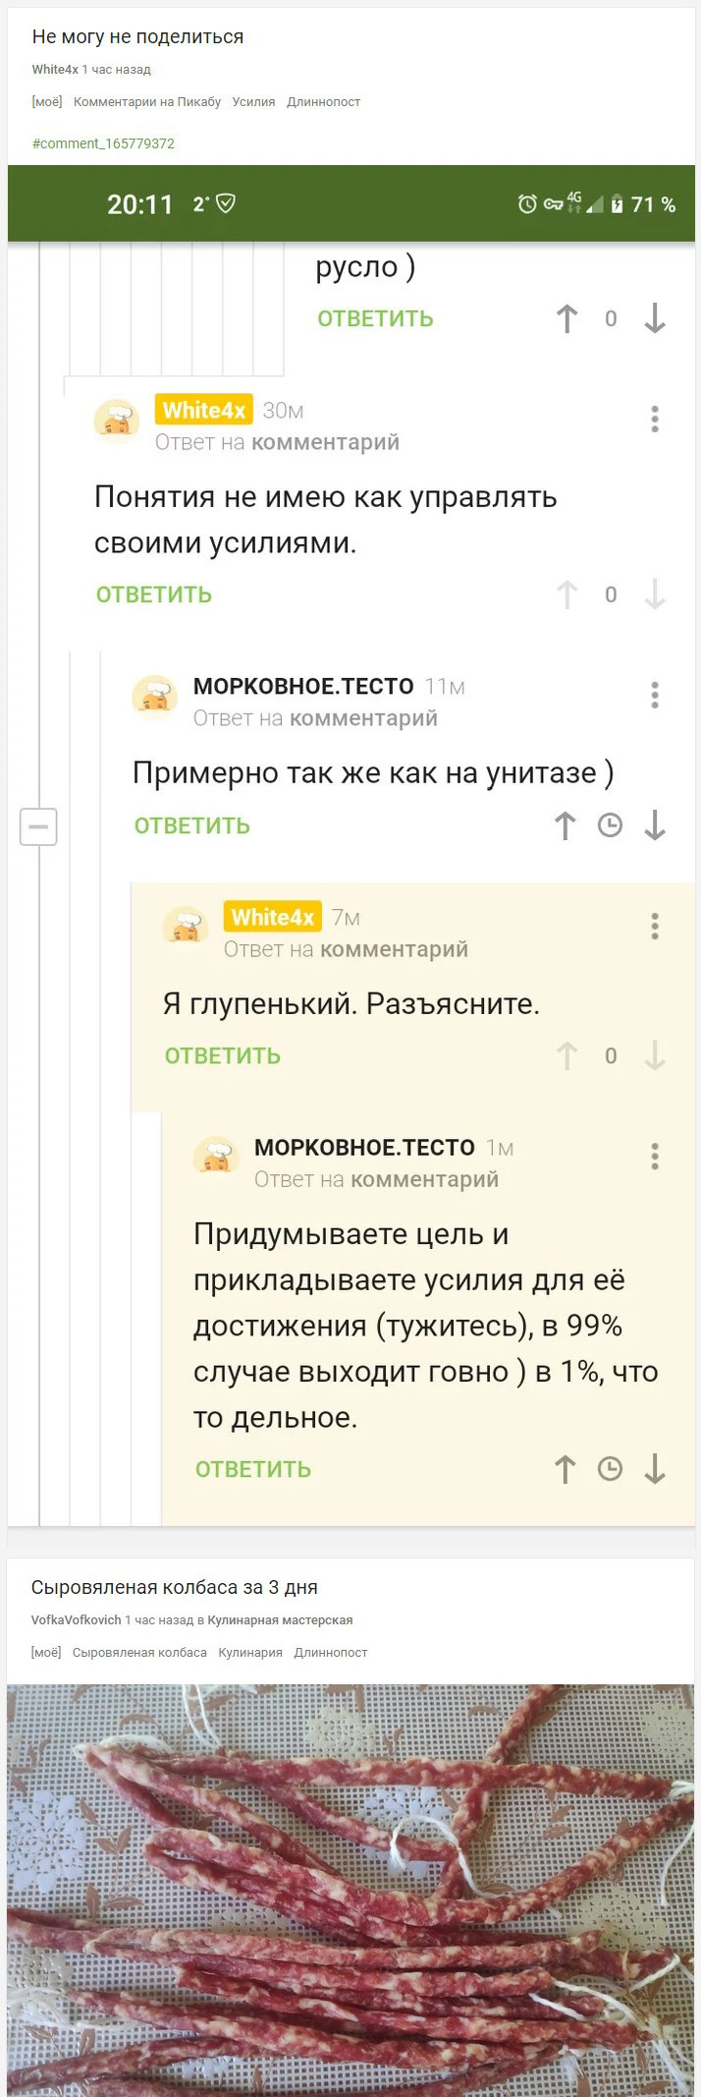Open the 'Длиннопост' tag of the first post
This screenshot has width=701, height=2097.
click(323, 102)
